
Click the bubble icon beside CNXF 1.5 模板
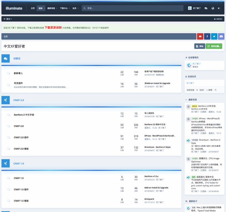(x=8, y=201)
